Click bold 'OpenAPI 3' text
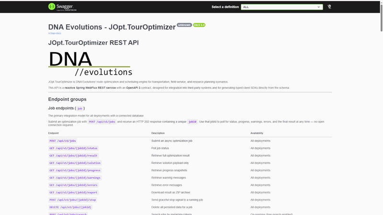This screenshot has width=383, height=215. [133, 88]
